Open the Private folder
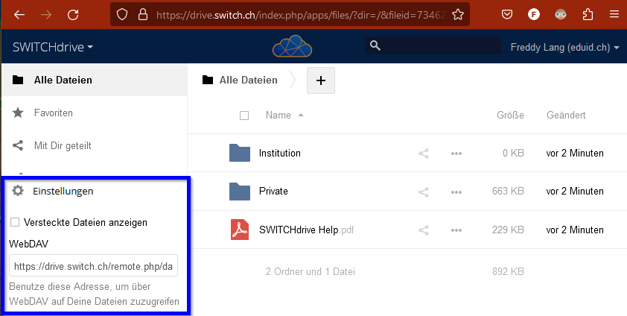Screen dimensions: 627x316 point(273,192)
